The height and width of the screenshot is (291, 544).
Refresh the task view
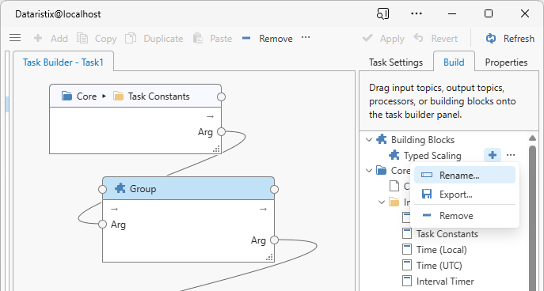tap(510, 38)
